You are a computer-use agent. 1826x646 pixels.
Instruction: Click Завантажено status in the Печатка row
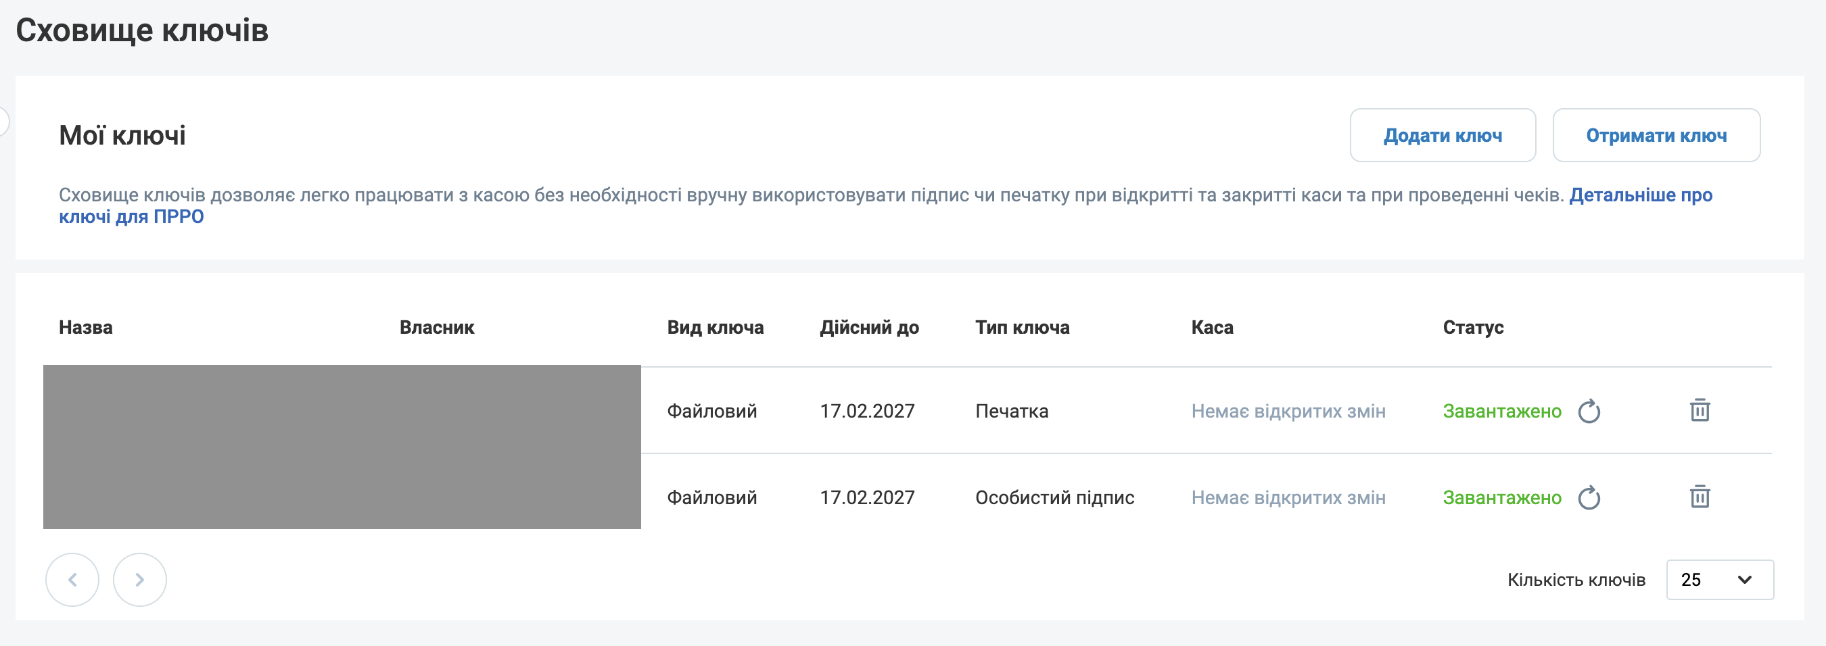point(1502,411)
